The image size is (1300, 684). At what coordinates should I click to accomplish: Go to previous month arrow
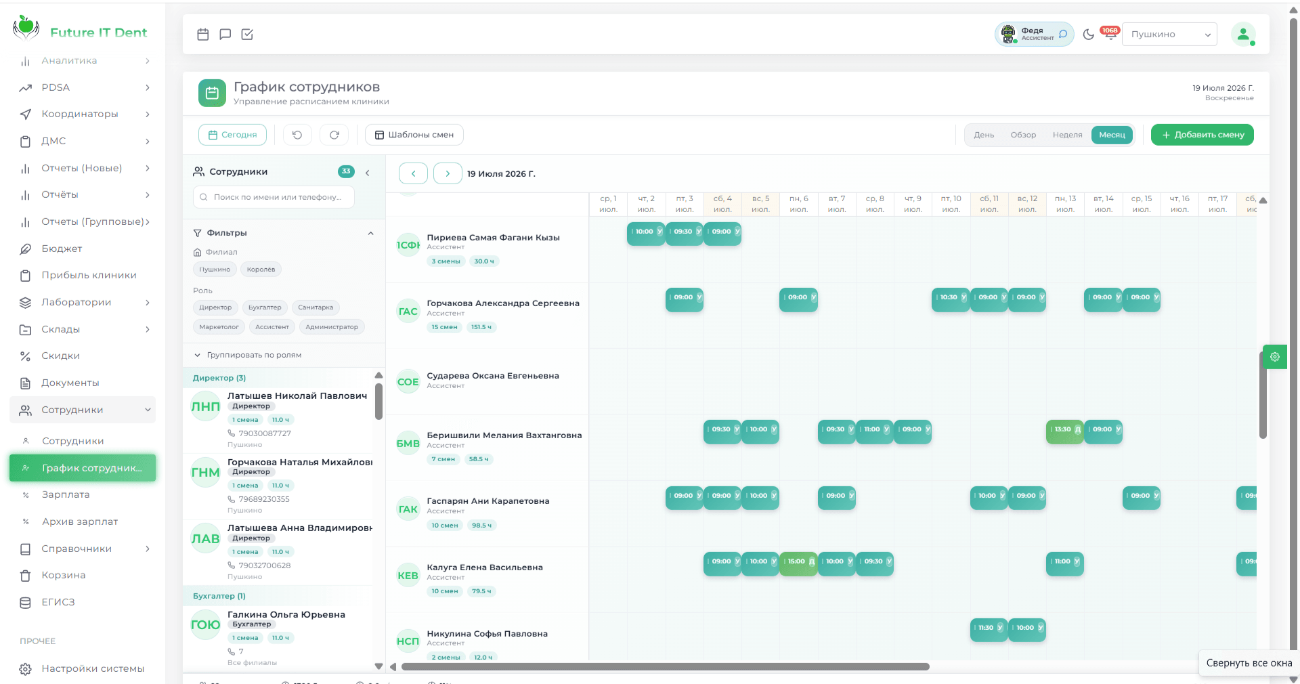tap(413, 173)
